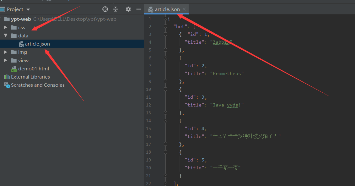Open demo01.html in the project tree
The width and height of the screenshot is (355, 186).
coord(34,68)
